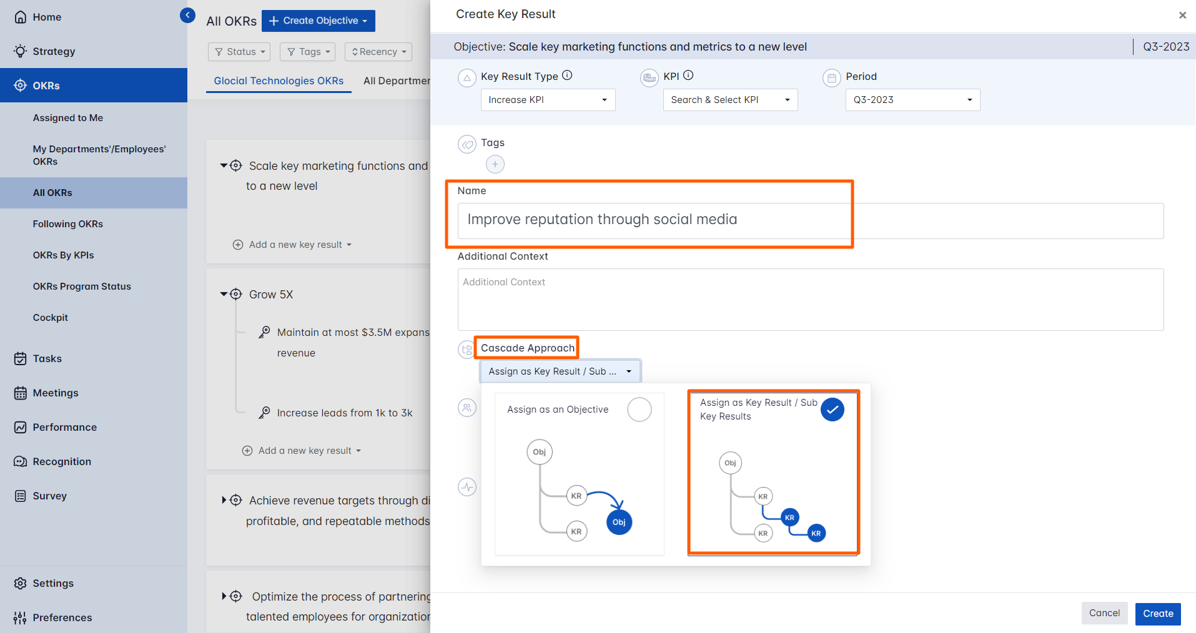Open the Key Result Type dropdown
The height and width of the screenshot is (633, 1196).
tap(548, 100)
